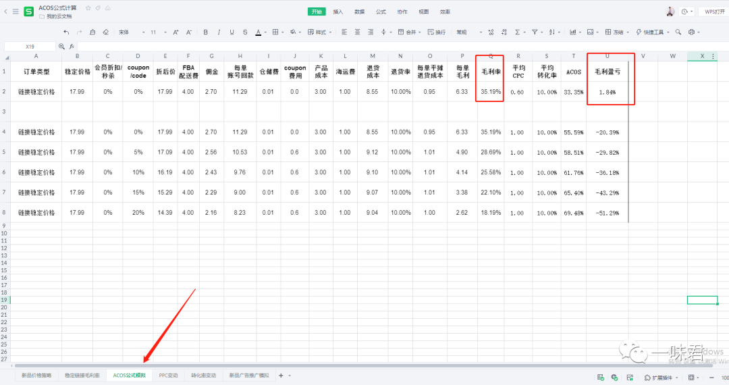Click the AutoSum sigma icon
Image resolution: width=729 pixels, height=385 pixels.
click(x=518, y=32)
